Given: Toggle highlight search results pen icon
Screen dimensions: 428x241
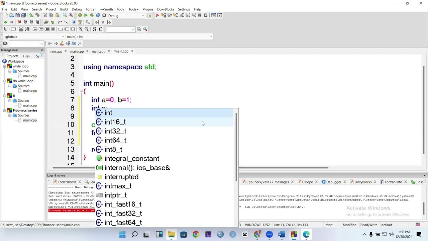Looking at the screenshot, I should [62, 44].
